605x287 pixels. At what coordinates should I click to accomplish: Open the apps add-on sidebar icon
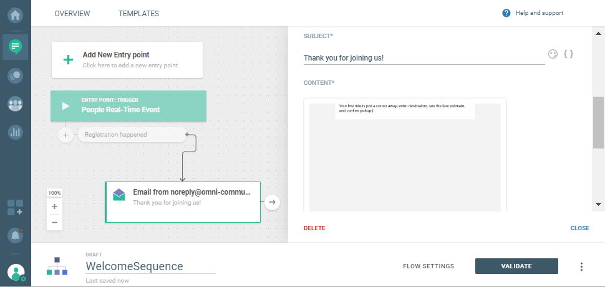(16, 207)
